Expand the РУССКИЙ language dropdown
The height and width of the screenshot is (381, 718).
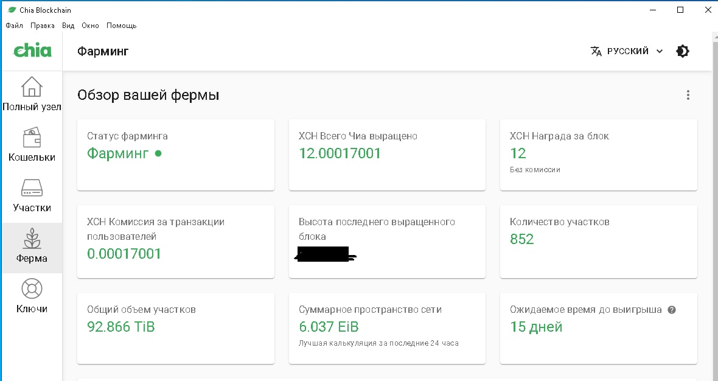point(627,51)
